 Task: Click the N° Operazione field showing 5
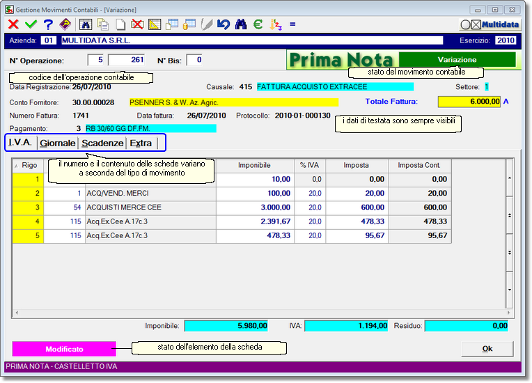(x=95, y=60)
